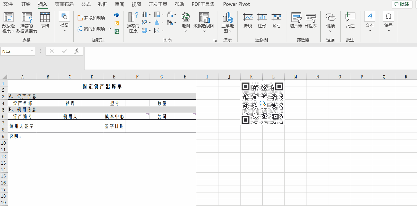The width and height of the screenshot is (417, 206).
Task: Switch to the View (视图) tab
Action: [136, 4]
